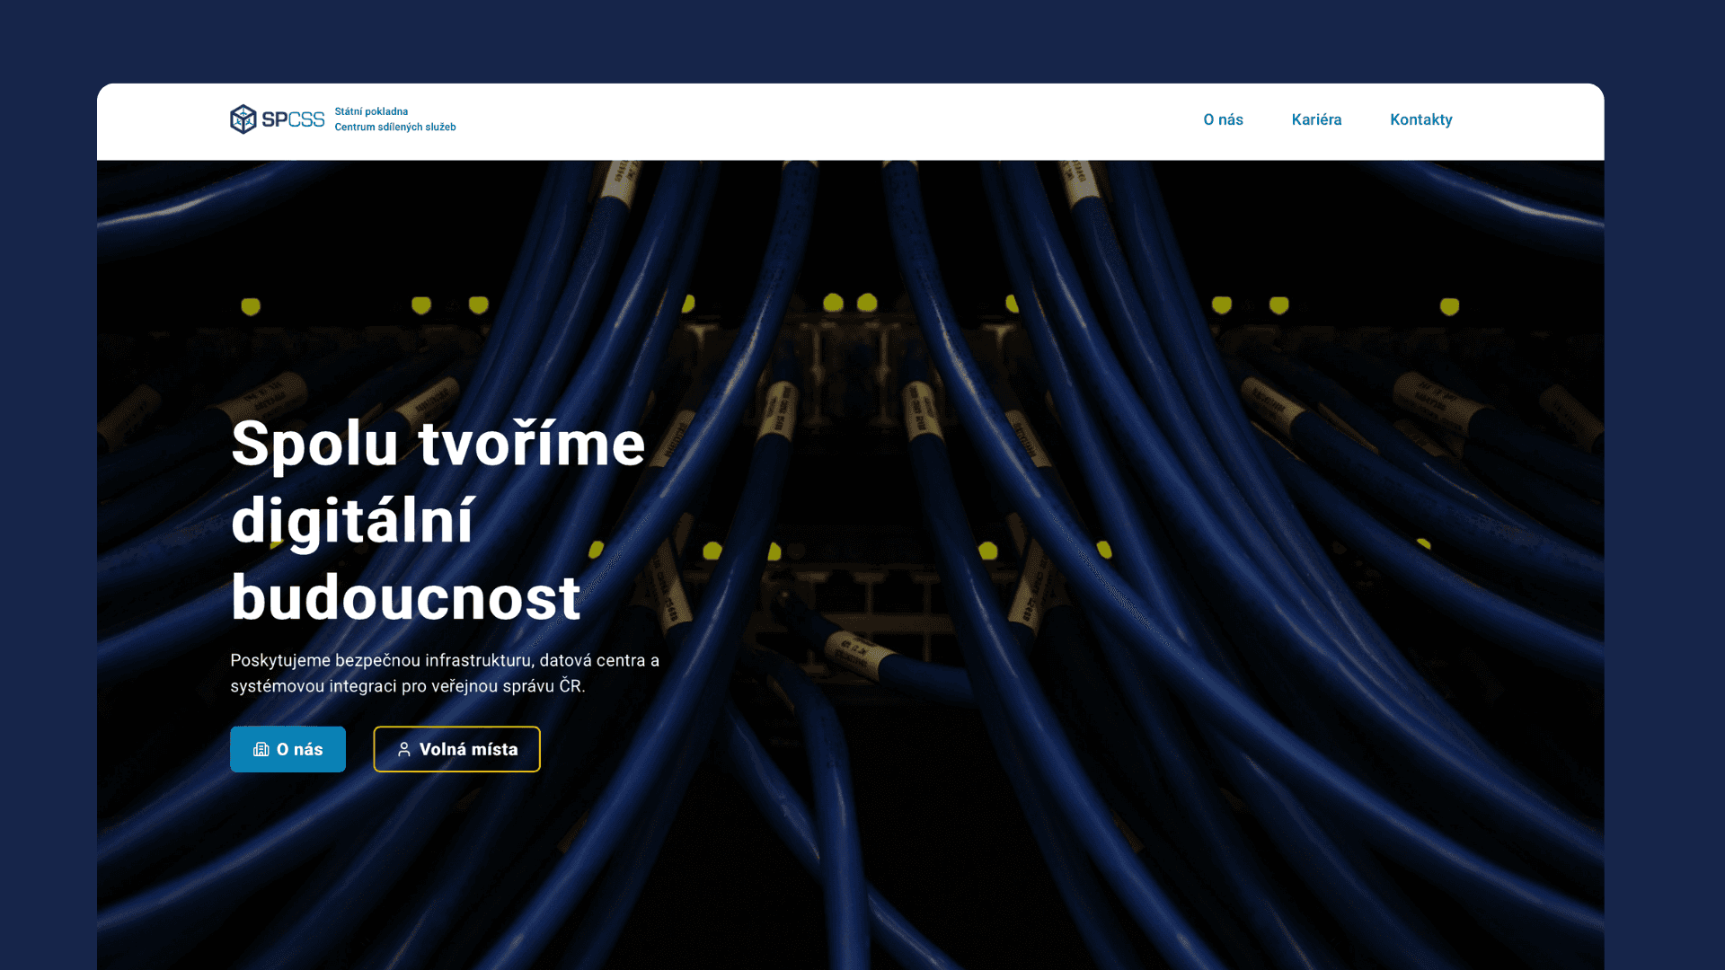Image resolution: width=1725 pixels, height=970 pixels.
Task: Click the 'Poskytujeme bezpečnou infrastrukturu' paragraph line
Action: 445,660
